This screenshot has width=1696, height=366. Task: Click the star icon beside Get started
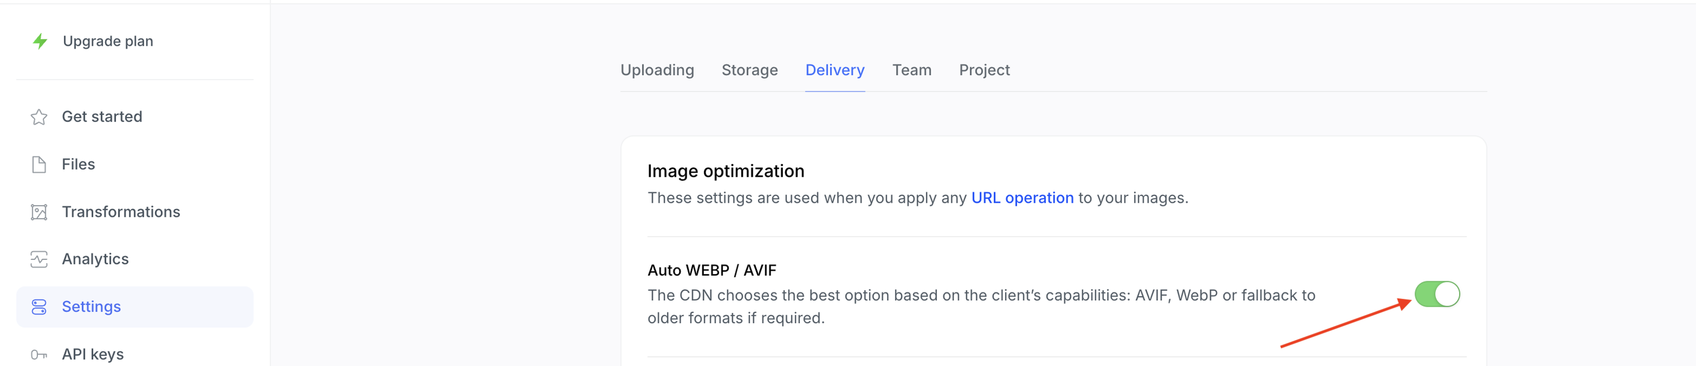39,117
